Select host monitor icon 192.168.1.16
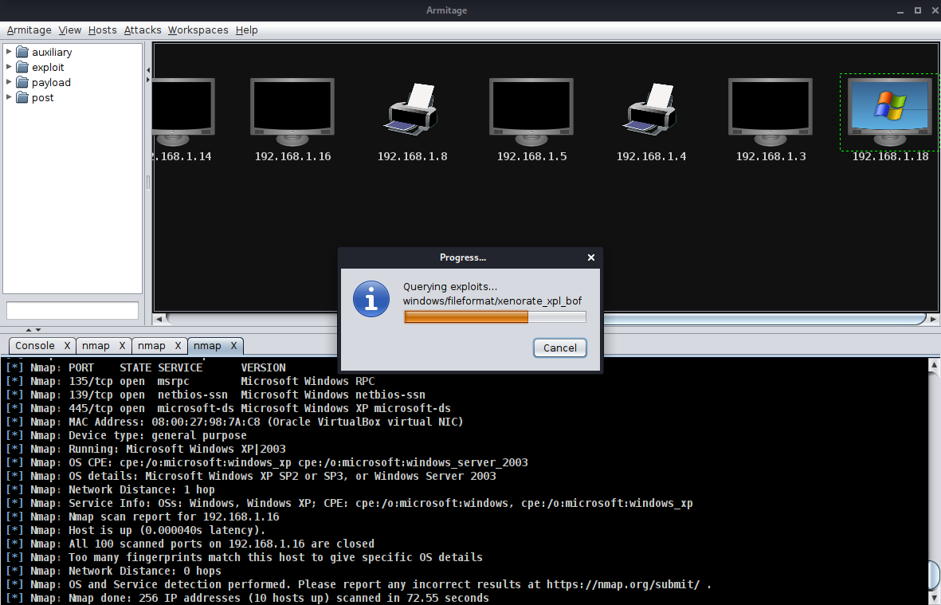 (x=292, y=112)
